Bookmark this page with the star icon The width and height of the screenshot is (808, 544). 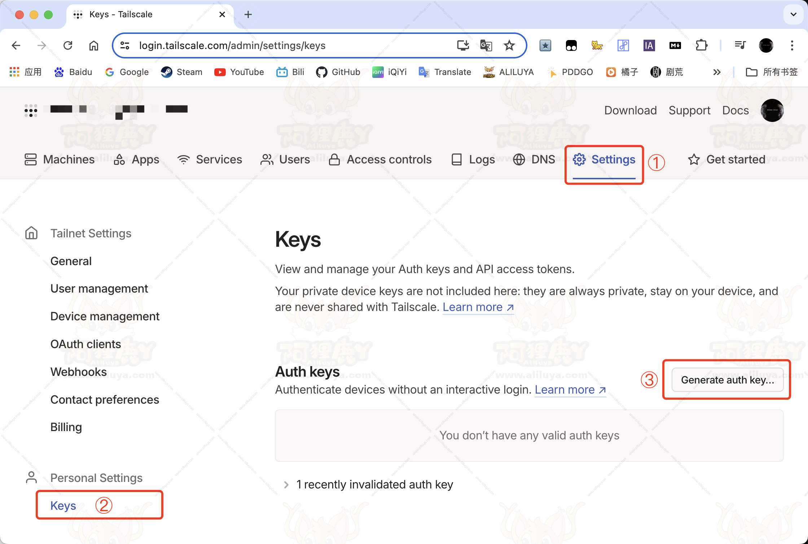tap(509, 45)
